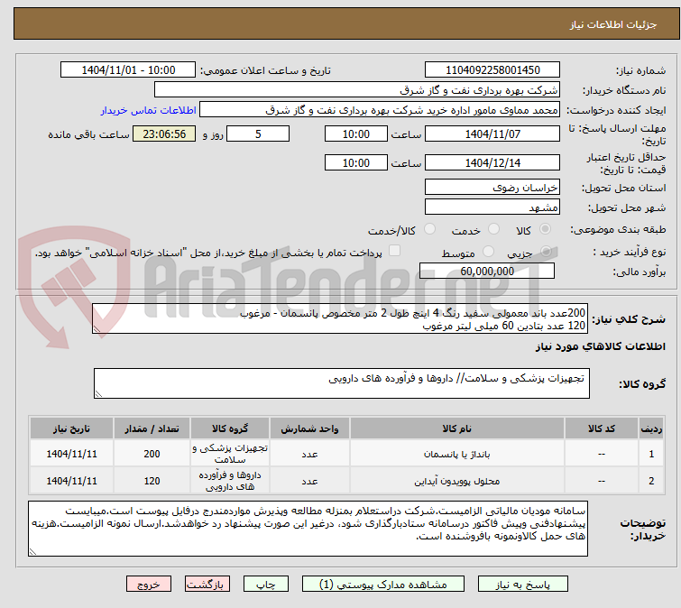Click the table گروه کالا column header
This screenshot has height=608, width=681.
230,428
